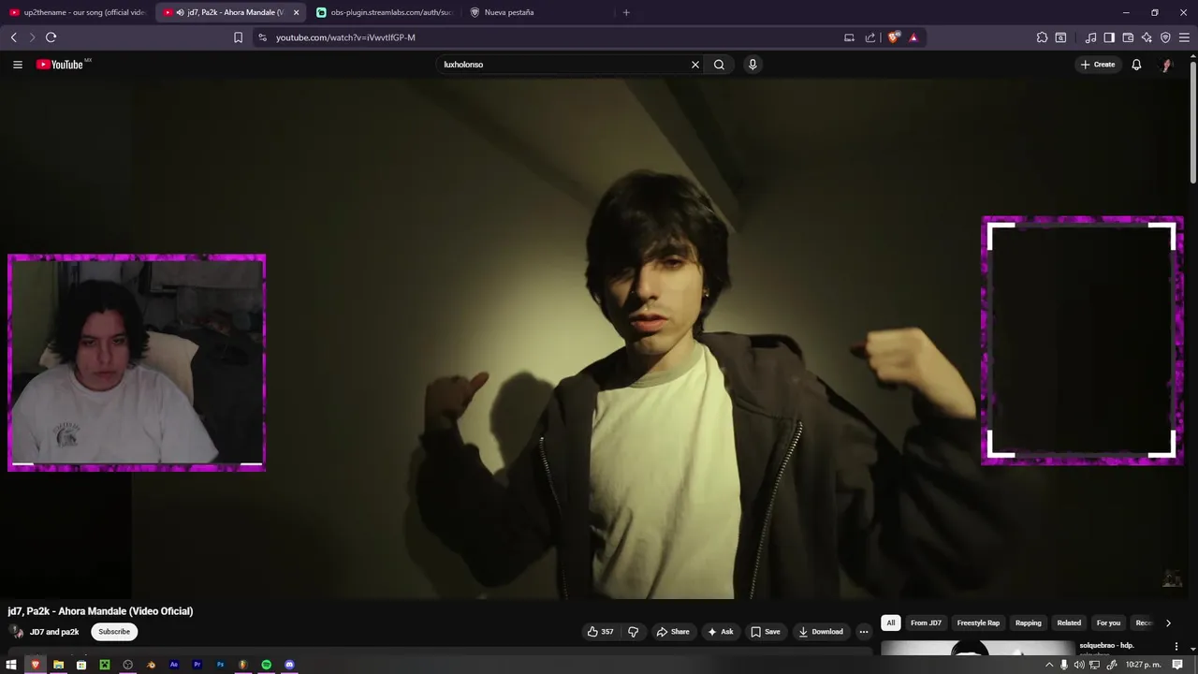Open Adobe Premiere Pro from the taskbar
The height and width of the screenshot is (674, 1198).
click(x=197, y=665)
